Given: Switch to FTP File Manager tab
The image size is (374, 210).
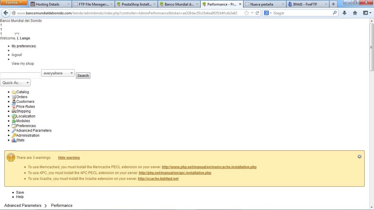Looking at the screenshot, I should tap(93, 4).
